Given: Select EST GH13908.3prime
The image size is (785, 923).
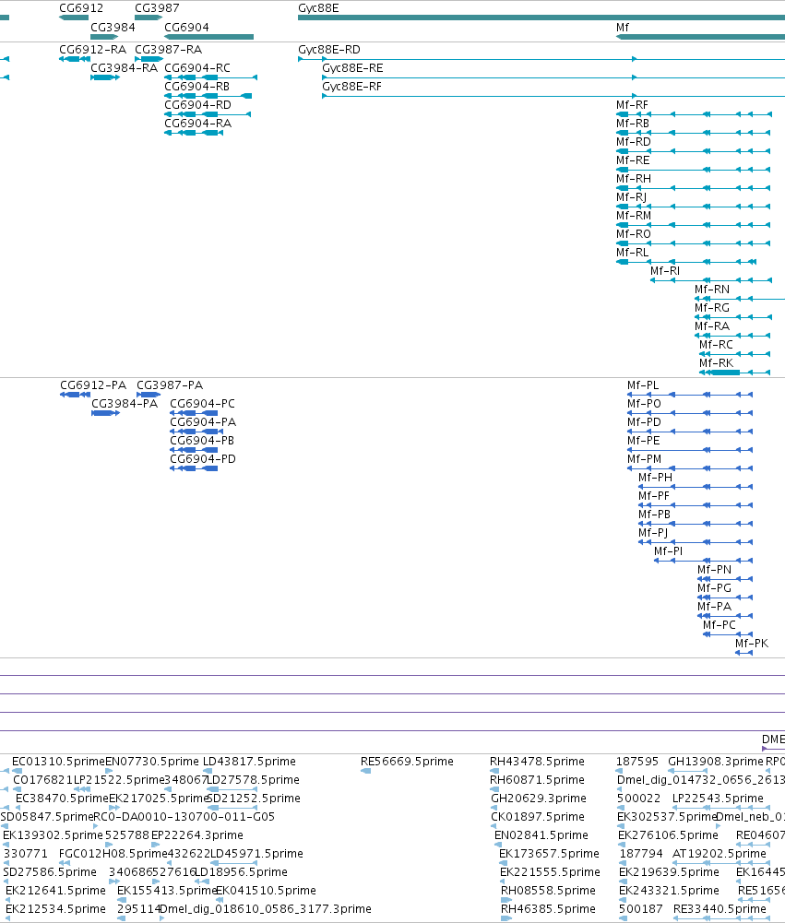Looking at the screenshot, I should pyautogui.click(x=716, y=761).
